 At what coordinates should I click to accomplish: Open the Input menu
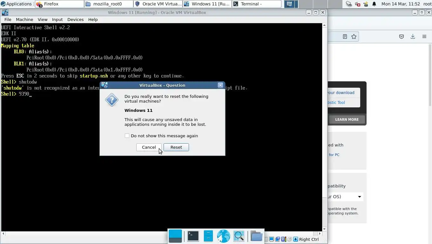pos(57,19)
